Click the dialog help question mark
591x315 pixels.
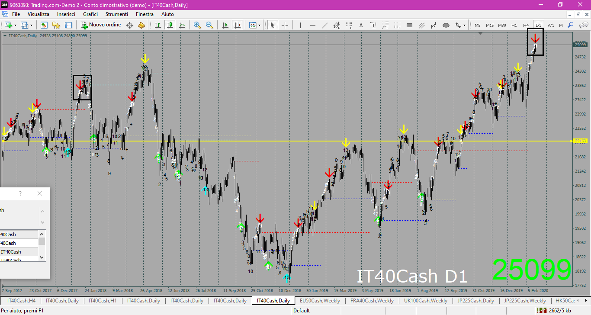point(20,193)
